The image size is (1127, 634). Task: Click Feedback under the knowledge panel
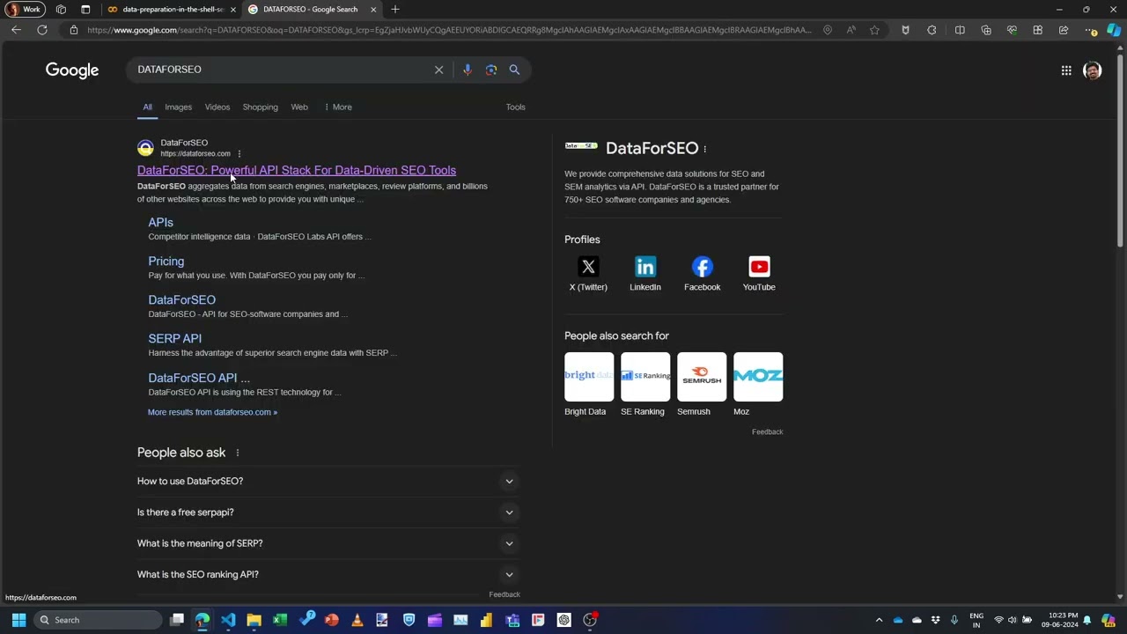(x=767, y=432)
